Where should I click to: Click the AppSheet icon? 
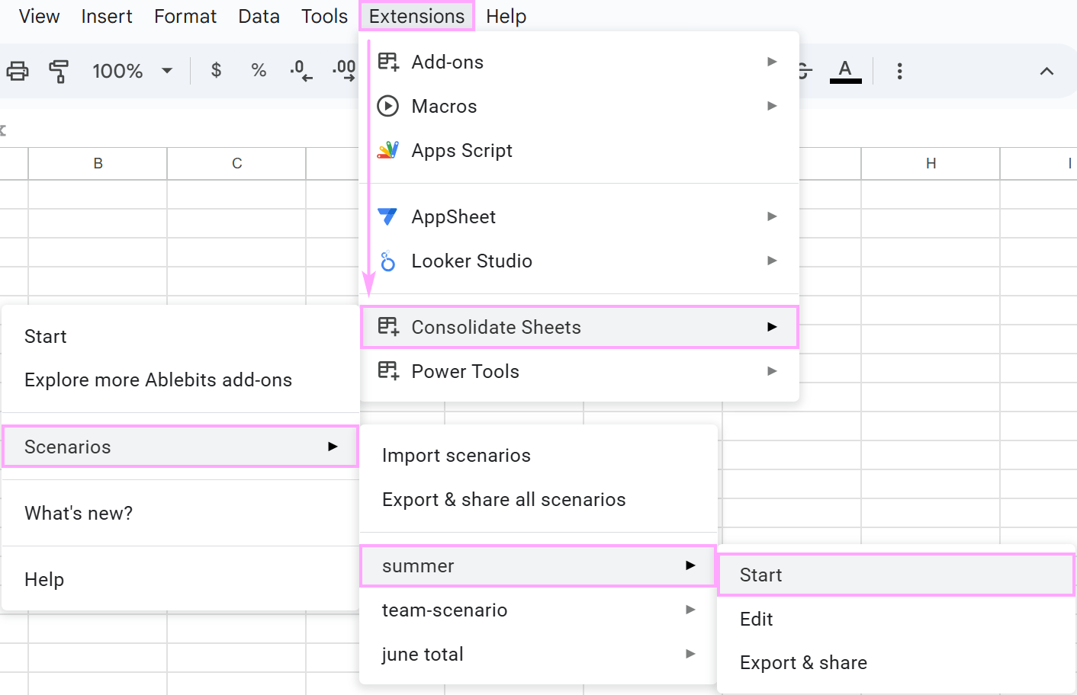point(388,216)
